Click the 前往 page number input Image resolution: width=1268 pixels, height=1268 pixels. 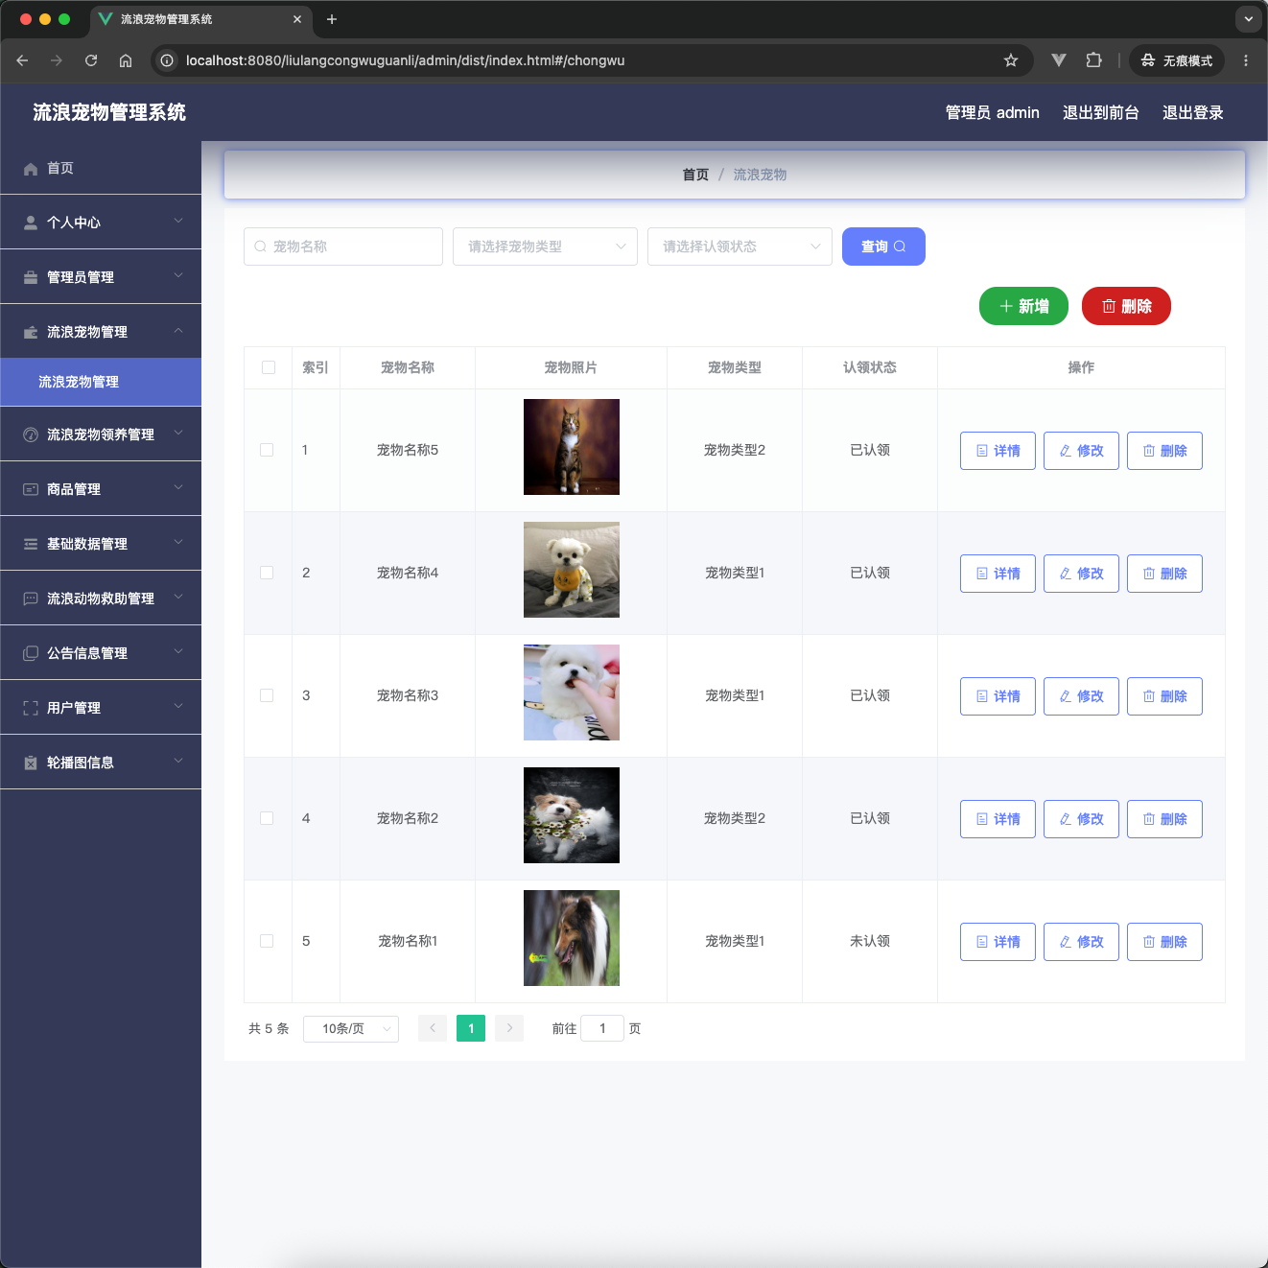[x=602, y=1028]
